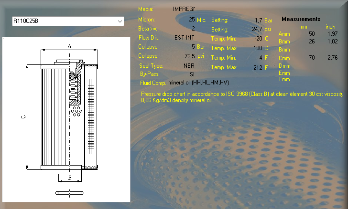The image size is (348, 209).
Task: Click the Measurements heading
Action: coord(301,19)
